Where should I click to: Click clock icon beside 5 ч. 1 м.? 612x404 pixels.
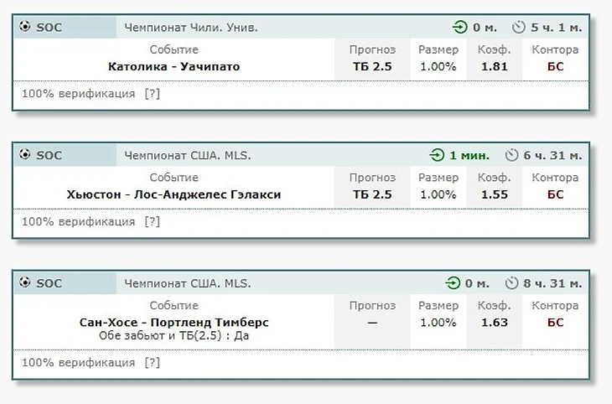pos(519,28)
